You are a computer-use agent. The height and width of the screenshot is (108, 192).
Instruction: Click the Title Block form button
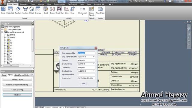point(17,95)
